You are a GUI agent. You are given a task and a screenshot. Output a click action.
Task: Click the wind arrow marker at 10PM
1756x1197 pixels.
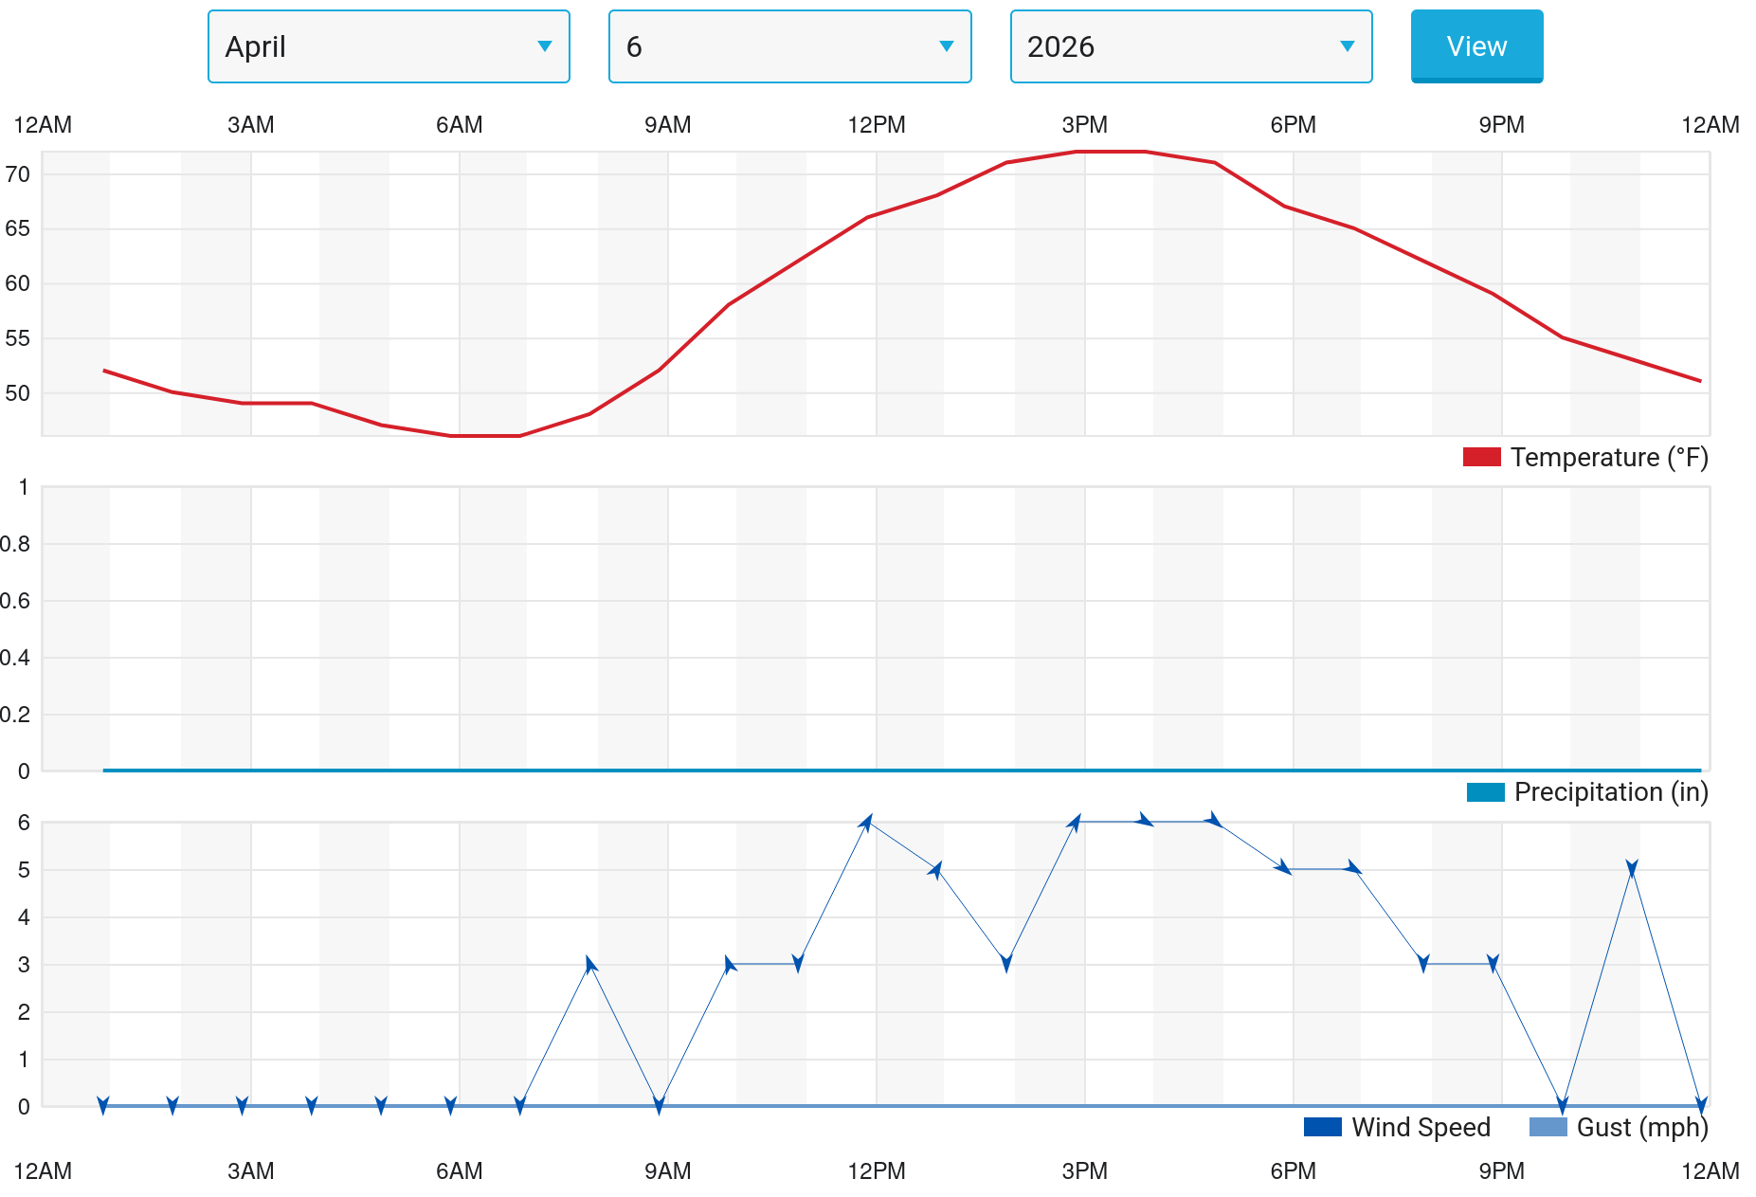coord(1563,1105)
